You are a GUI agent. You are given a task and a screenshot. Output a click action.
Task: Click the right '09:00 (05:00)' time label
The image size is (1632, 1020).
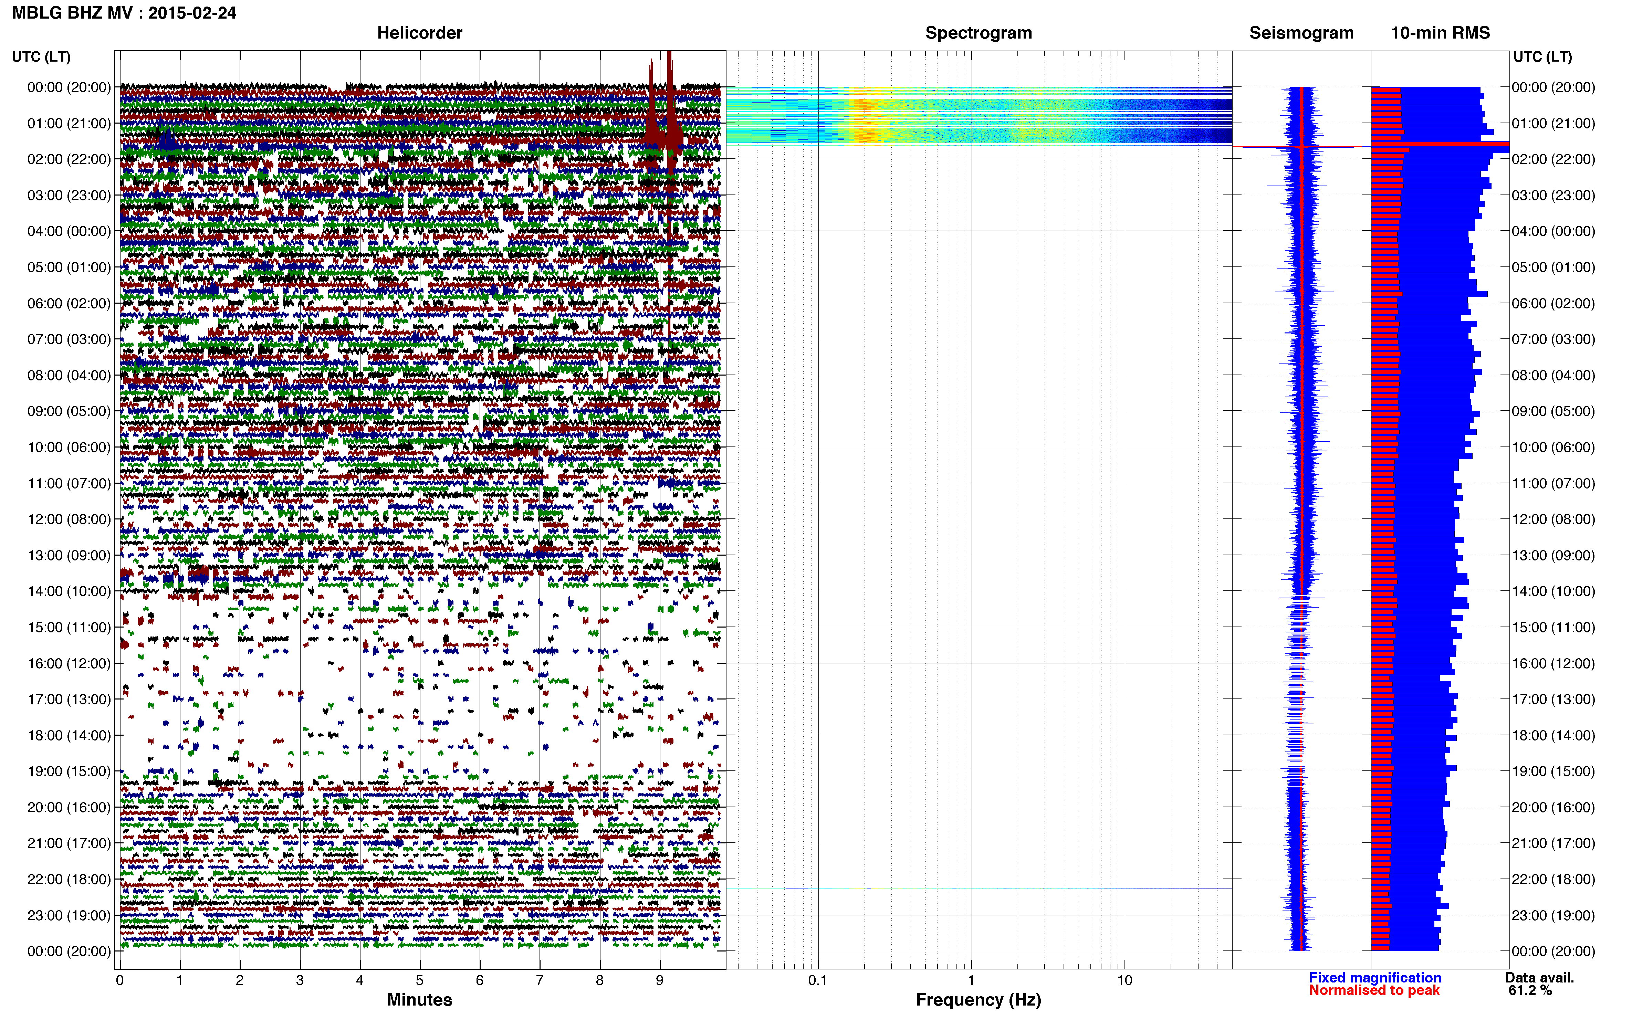tap(1553, 411)
